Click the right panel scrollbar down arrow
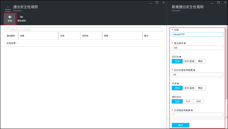The width and height of the screenshot is (228, 129). (x=226, y=117)
